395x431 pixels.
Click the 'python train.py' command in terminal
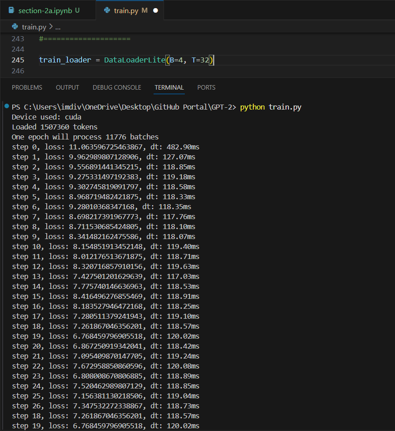pyautogui.click(x=271, y=107)
